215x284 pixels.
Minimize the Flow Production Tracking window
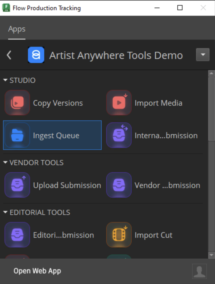157,8
